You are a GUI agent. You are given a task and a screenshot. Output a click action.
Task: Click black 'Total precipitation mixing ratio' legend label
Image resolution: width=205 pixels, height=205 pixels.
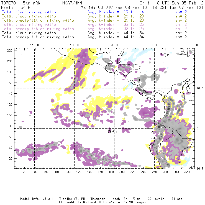[x=38, y=37]
